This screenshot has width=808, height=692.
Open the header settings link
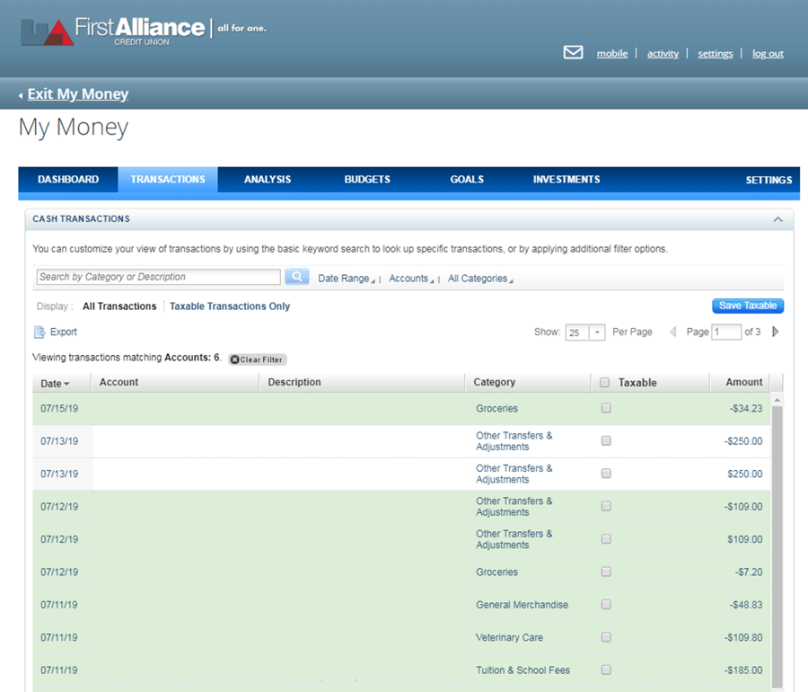(716, 53)
